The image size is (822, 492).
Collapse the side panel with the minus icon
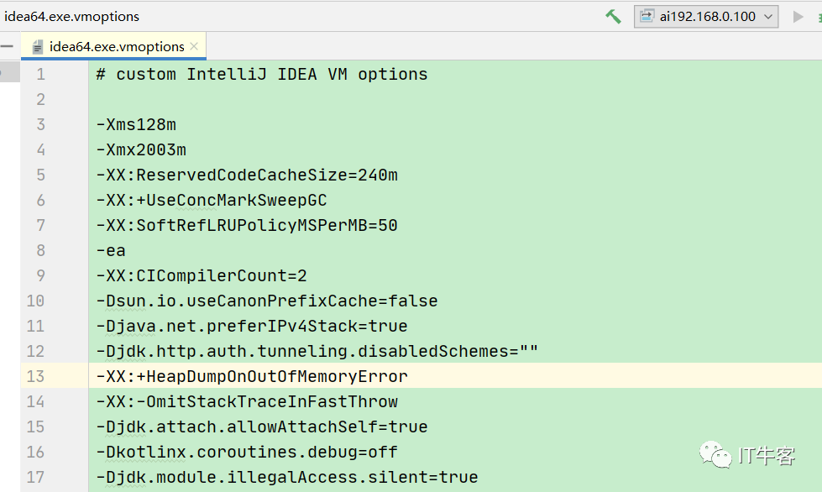[x=7, y=46]
